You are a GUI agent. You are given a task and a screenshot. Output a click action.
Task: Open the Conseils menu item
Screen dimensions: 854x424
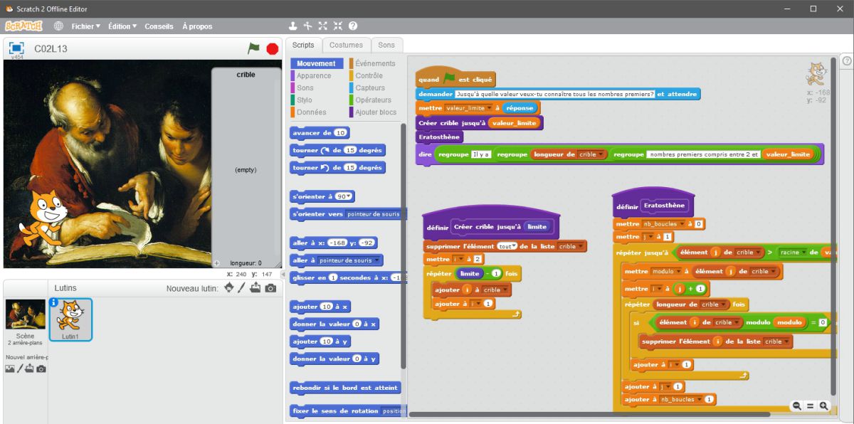(x=159, y=26)
